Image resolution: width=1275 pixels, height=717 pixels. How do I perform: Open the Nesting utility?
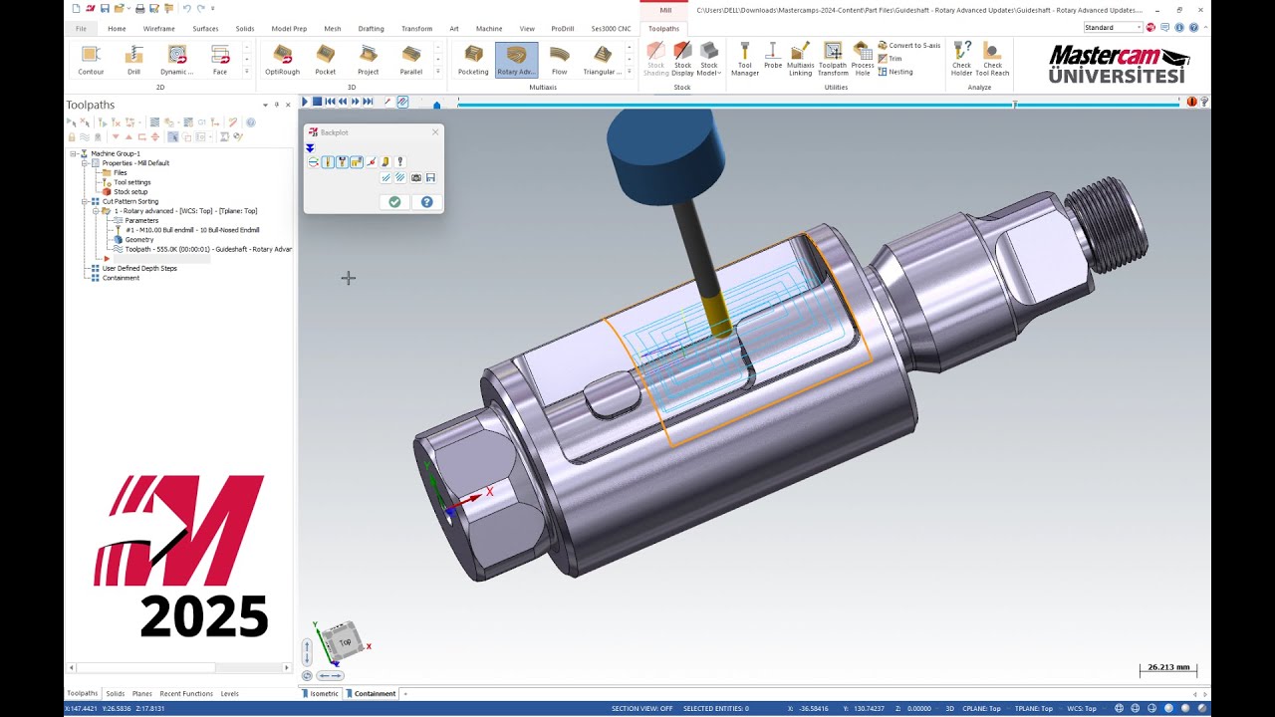(x=895, y=72)
